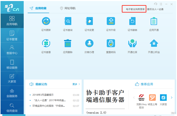
Task: Open the 应用删除 trash can icon
Action: click(68, 43)
